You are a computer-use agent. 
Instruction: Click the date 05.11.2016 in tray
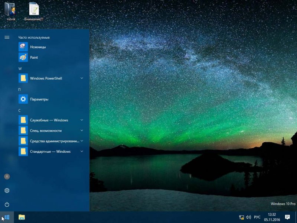(272, 220)
